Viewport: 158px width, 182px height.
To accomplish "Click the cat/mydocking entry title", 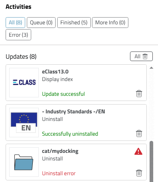I will [60, 151].
